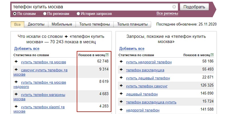The image size is (229, 114).
Task: Add 'купить недорогой телефон' with plus icon
Action: click(x=121, y=62)
